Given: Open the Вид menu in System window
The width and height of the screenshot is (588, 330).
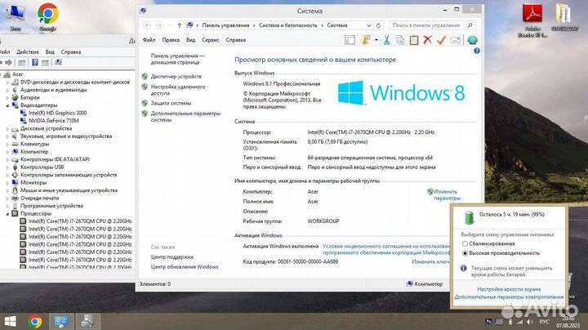Looking at the screenshot, I should point(190,40).
